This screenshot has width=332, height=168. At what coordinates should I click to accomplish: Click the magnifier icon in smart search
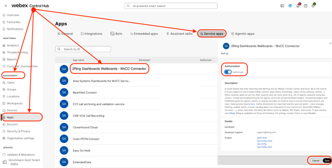tap(128, 6)
